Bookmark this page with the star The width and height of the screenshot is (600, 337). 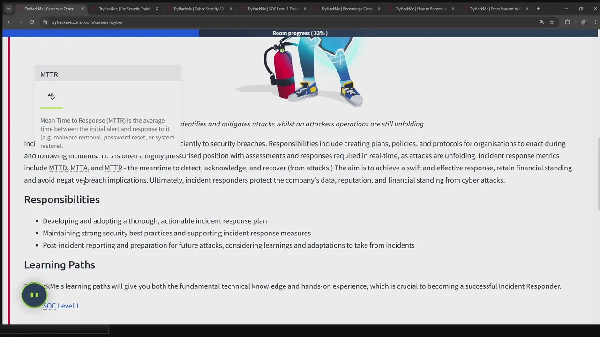(552, 22)
